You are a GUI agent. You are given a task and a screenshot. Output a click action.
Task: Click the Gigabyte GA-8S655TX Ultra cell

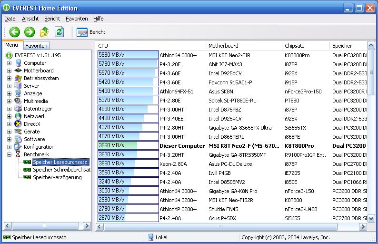(240, 128)
